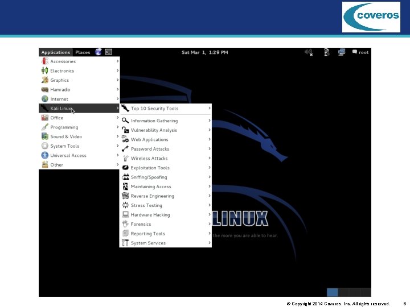Click the System Services tools icon
This screenshot has height=307, width=410.
click(125, 243)
